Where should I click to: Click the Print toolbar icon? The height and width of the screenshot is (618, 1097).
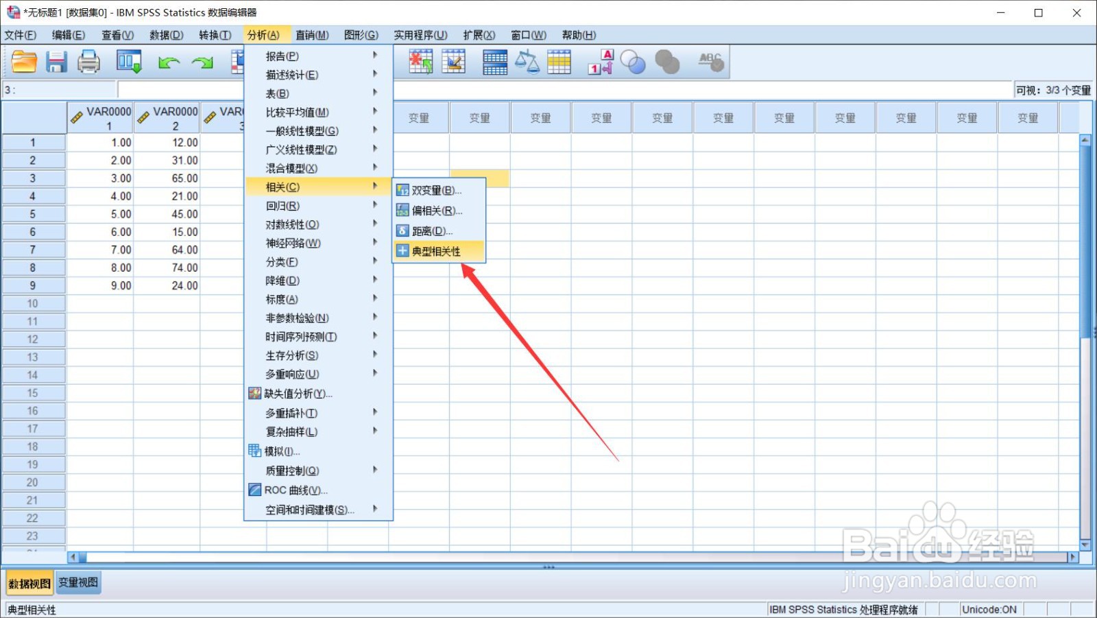(88, 62)
